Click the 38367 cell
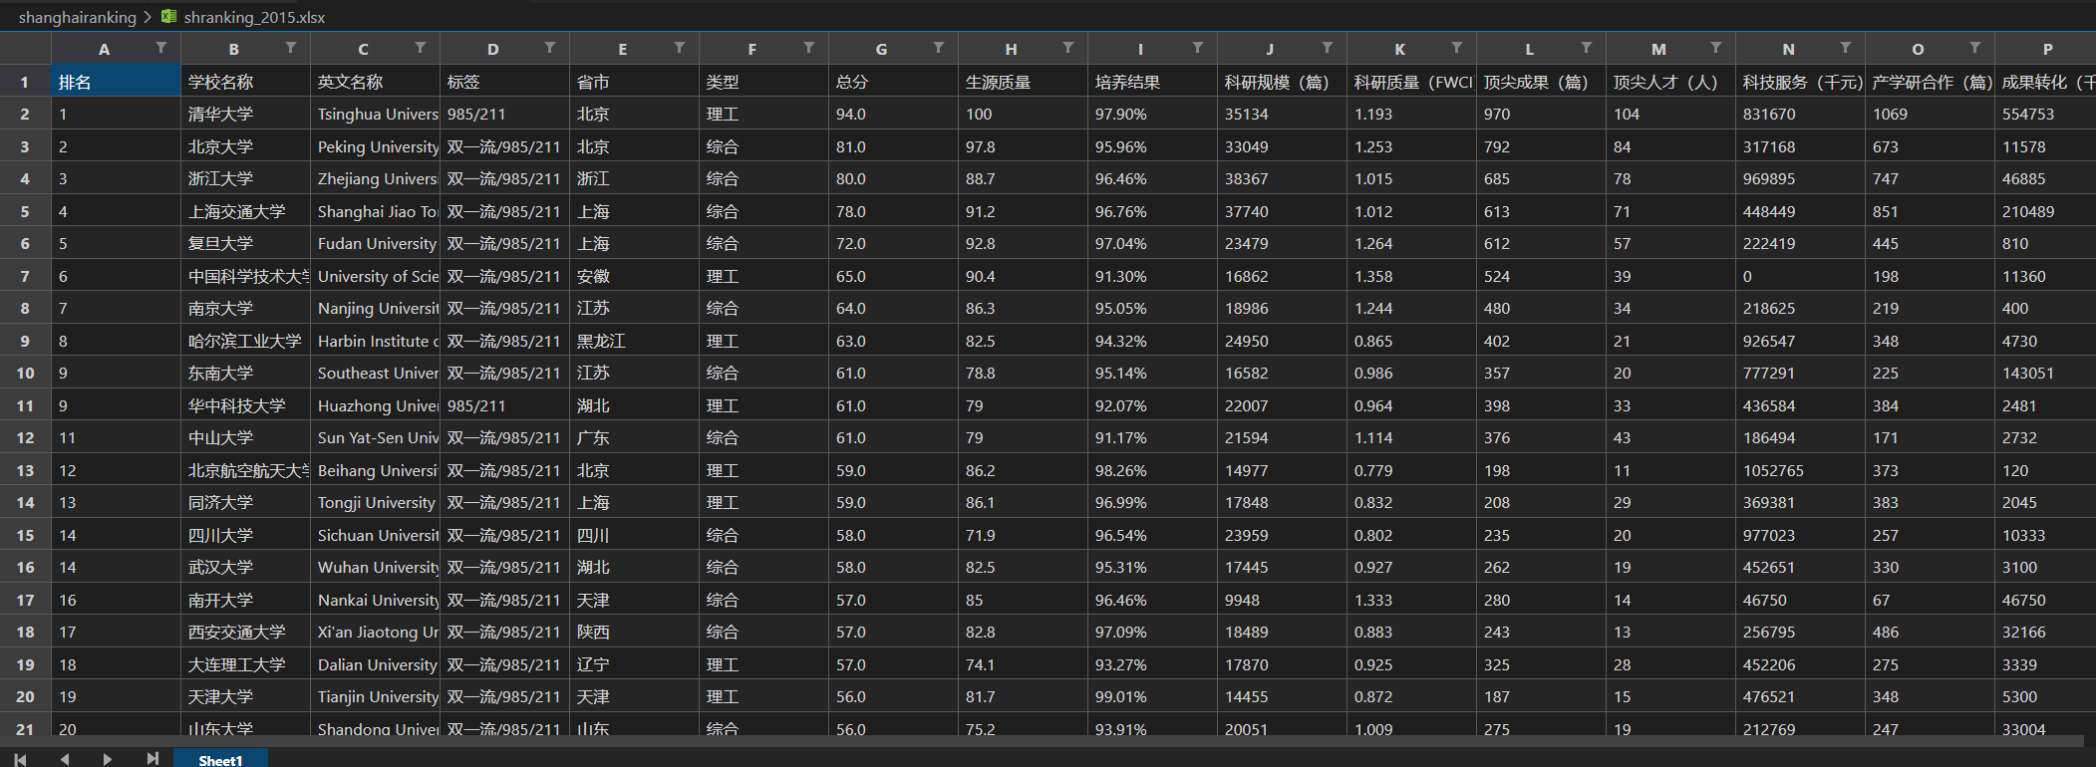 pyautogui.click(x=1282, y=178)
